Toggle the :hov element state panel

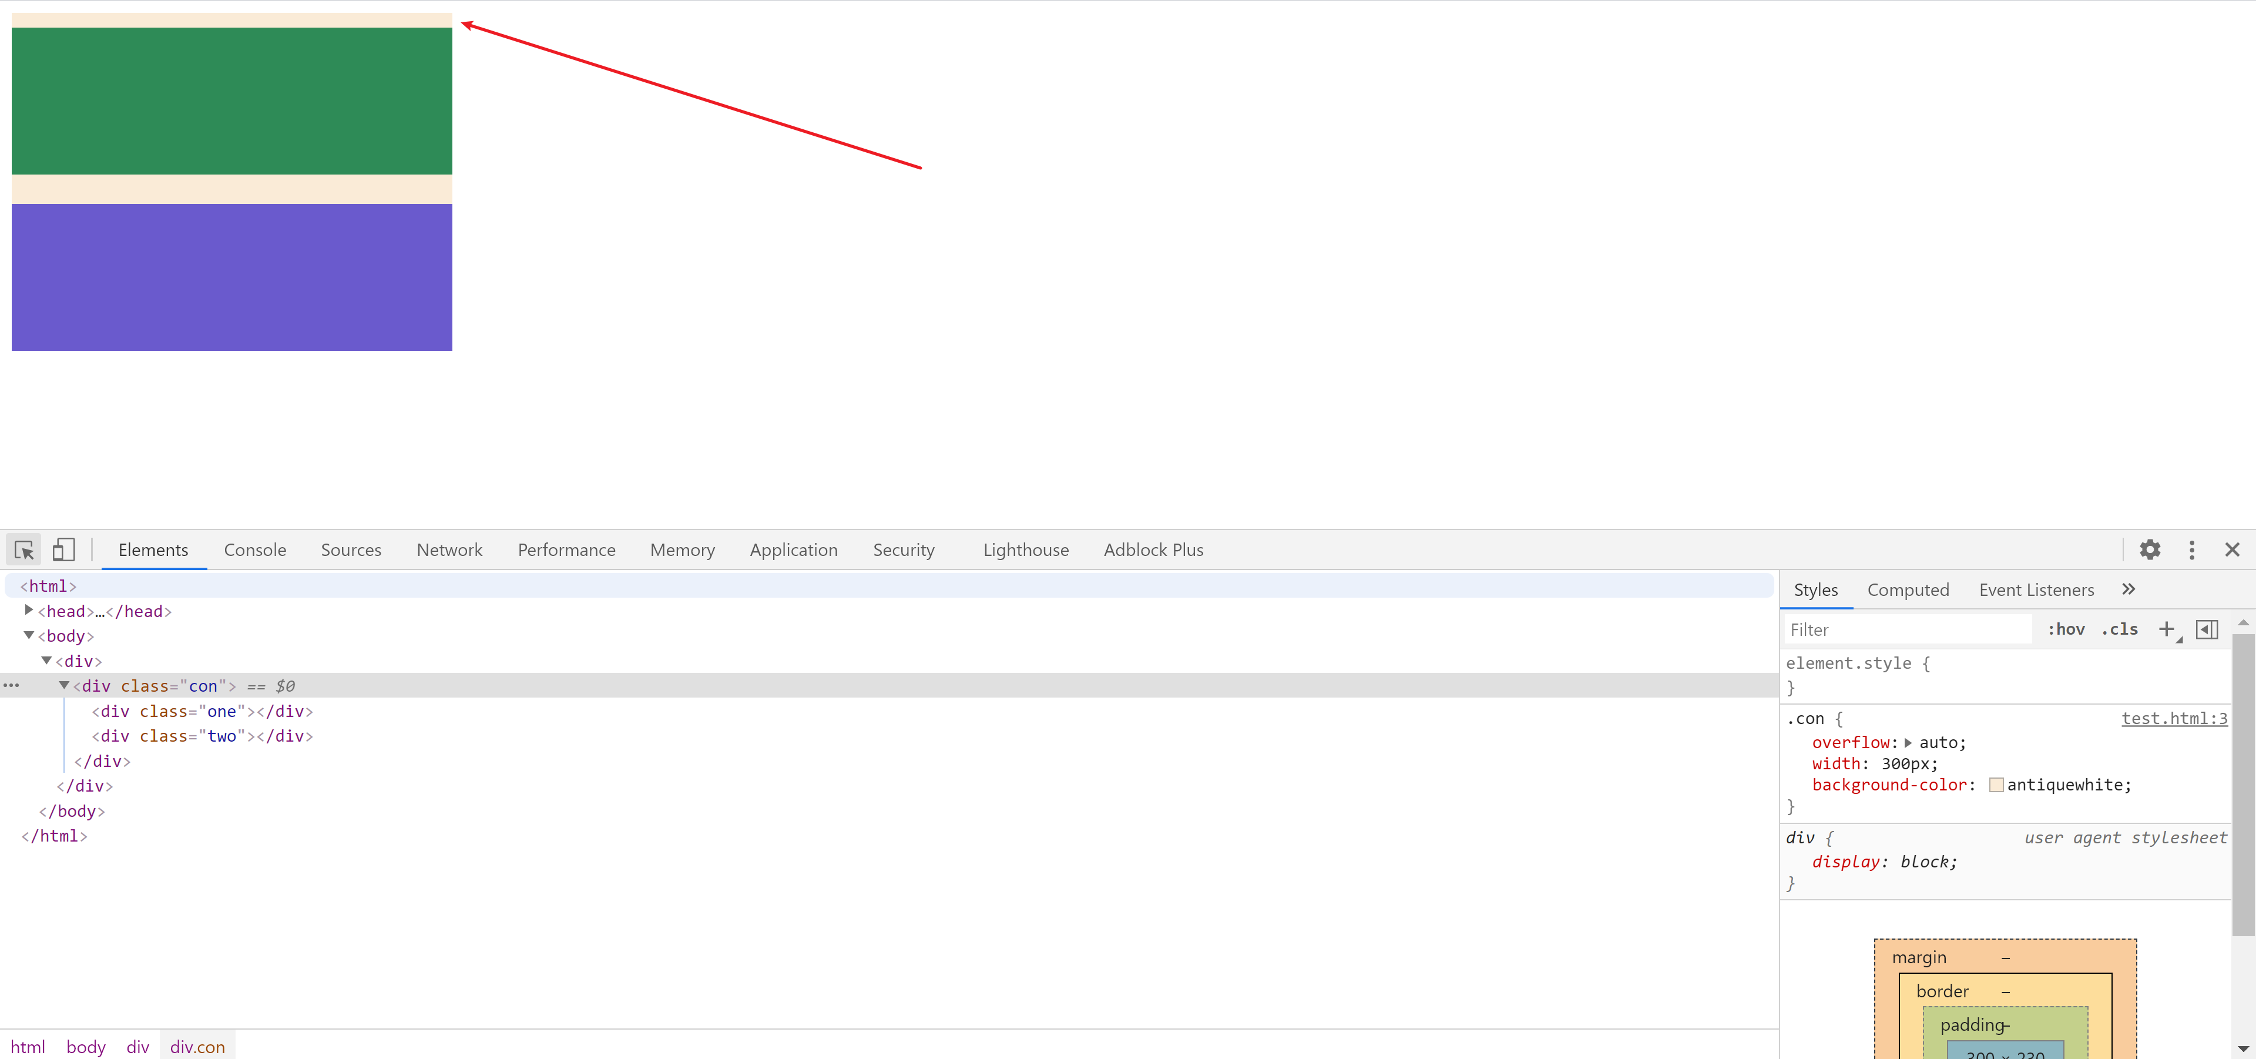(x=2066, y=630)
